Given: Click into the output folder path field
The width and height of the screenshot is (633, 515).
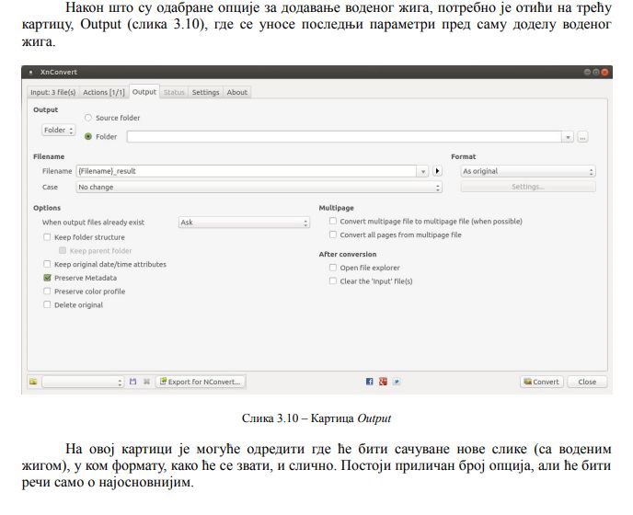Looking at the screenshot, I should pos(344,137).
